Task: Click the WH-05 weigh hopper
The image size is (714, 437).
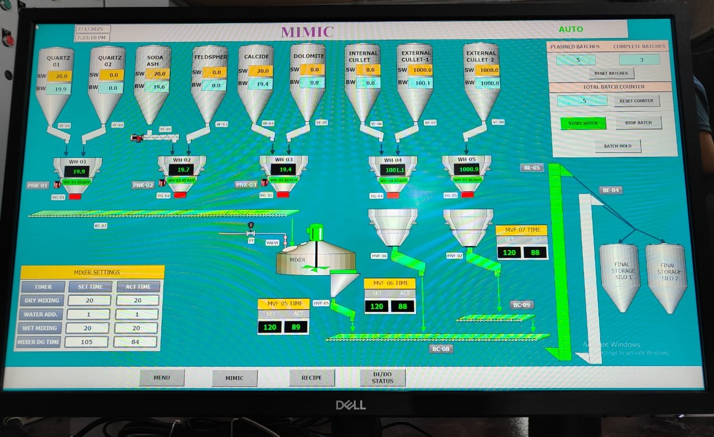Action: (466, 170)
